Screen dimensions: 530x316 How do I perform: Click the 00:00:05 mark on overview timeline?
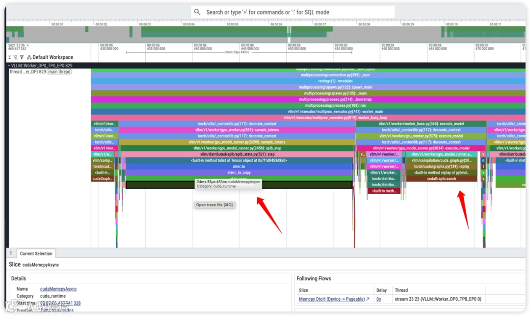click(x=232, y=24)
